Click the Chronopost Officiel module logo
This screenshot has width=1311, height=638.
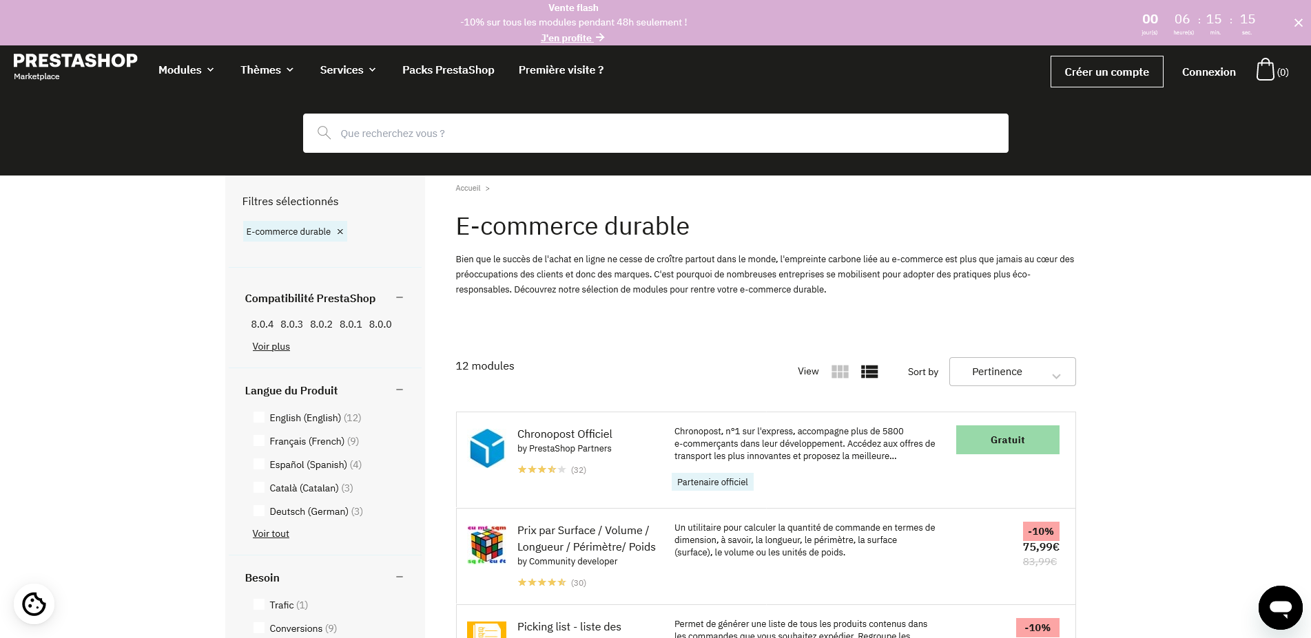click(x=487, y=448)
